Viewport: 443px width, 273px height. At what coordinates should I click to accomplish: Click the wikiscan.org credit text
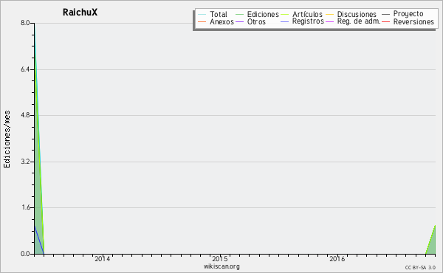[x=221, y=266]
